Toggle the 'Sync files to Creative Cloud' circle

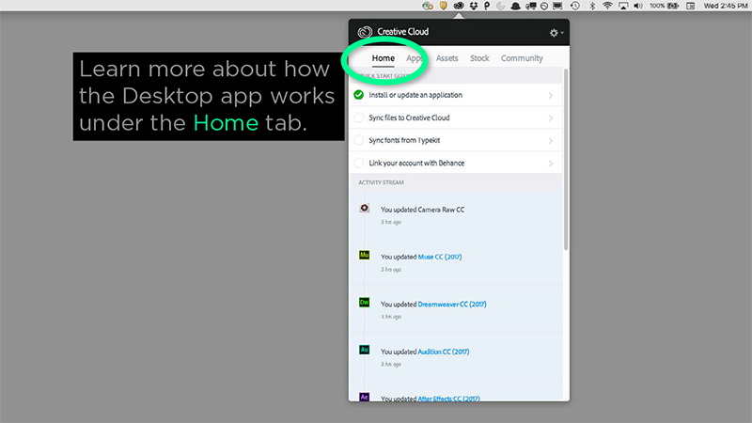click(x=359, y=117)
